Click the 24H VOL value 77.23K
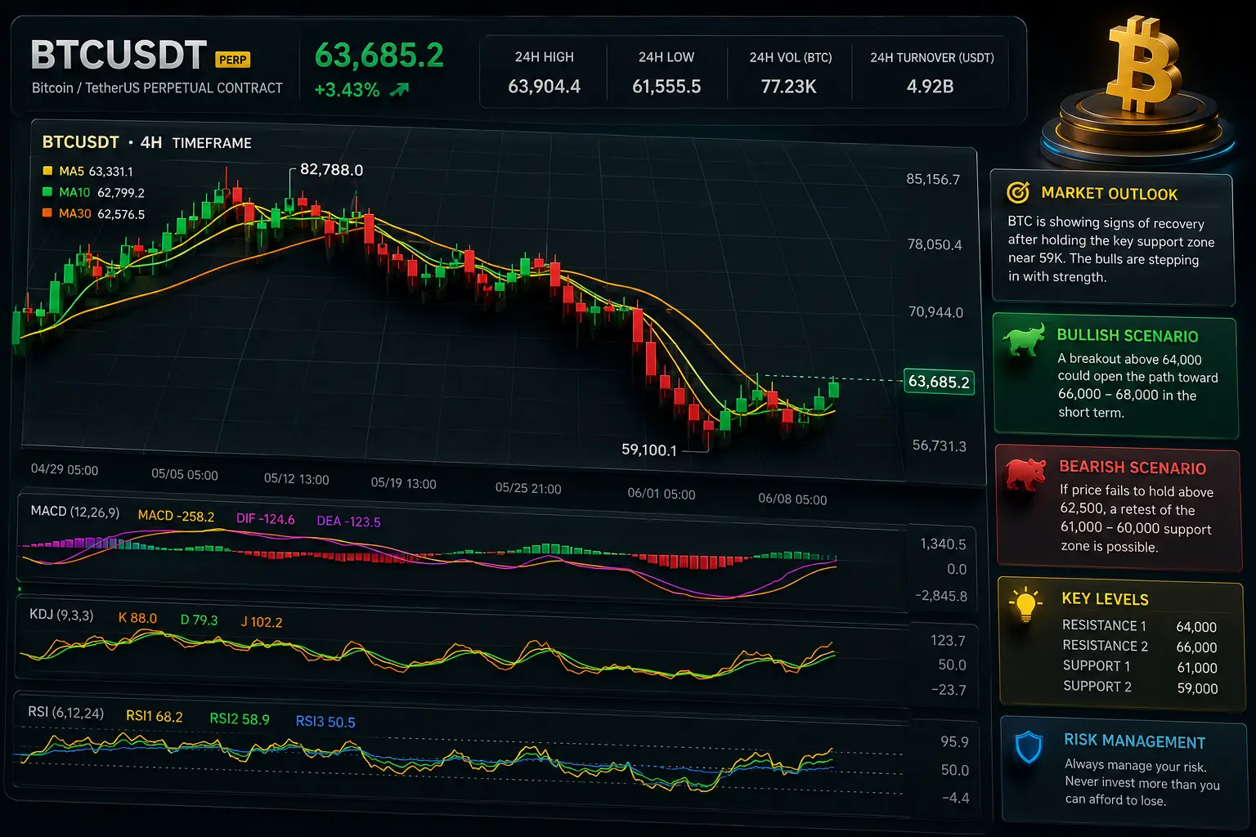The width and height of the screenshot is (1256, 837). [789, 87]
